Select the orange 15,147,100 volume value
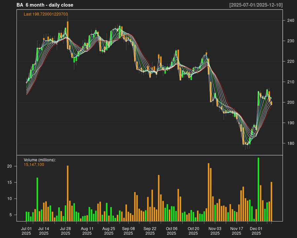 point(34,165)
